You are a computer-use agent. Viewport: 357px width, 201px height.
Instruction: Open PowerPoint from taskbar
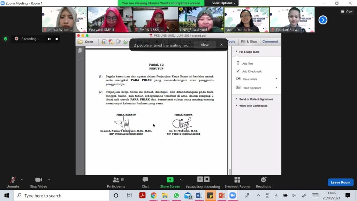point(221,195)
